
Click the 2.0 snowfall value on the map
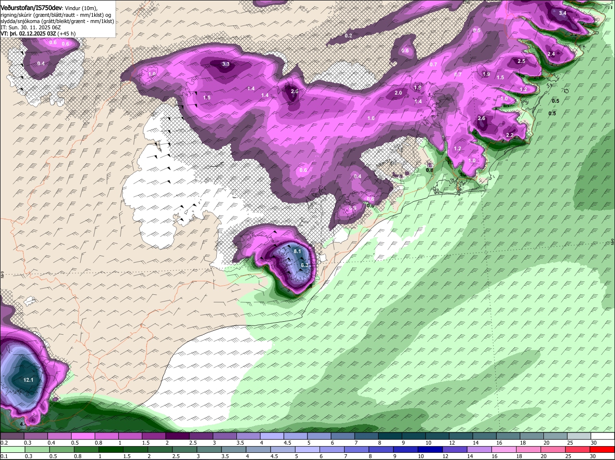pos(398,93)
